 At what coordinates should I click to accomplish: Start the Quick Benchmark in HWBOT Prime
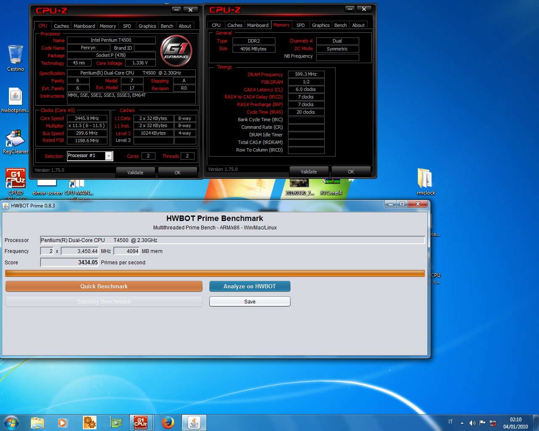104,286
